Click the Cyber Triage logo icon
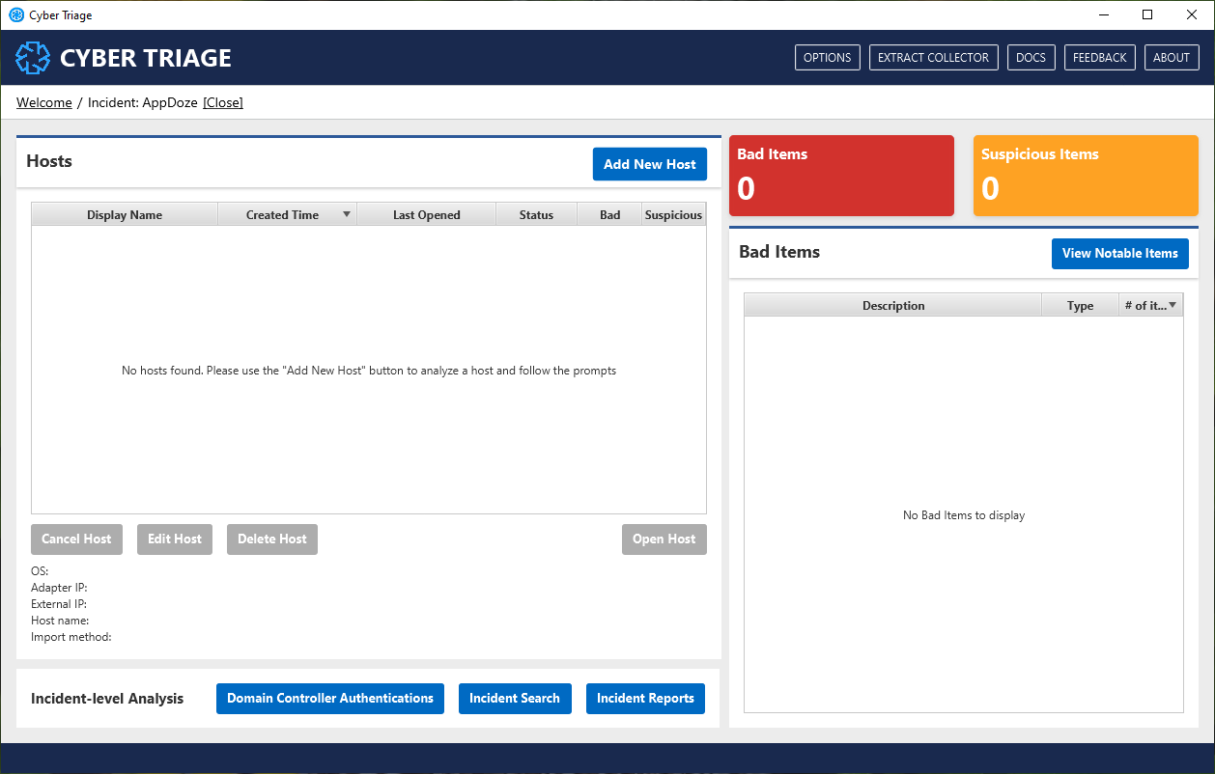The image size is (1215, 774). click(33, 58)
